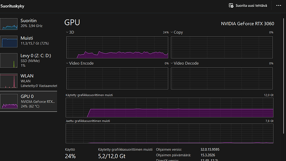286x161 pixels.
Task: Click the Levy 0 disk graph thumbnail
Action: 9,61
